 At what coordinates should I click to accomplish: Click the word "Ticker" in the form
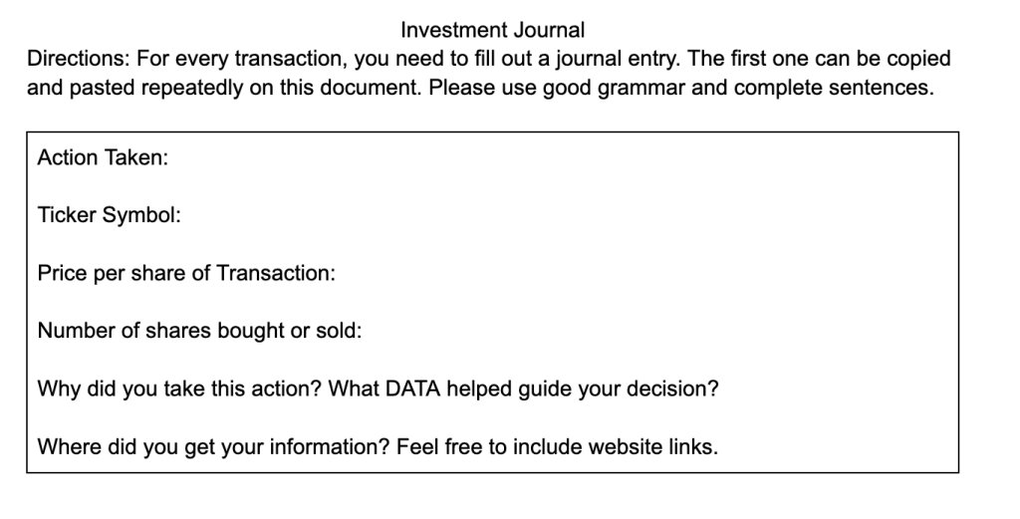66,215
